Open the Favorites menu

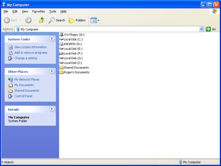pos(38,11)
